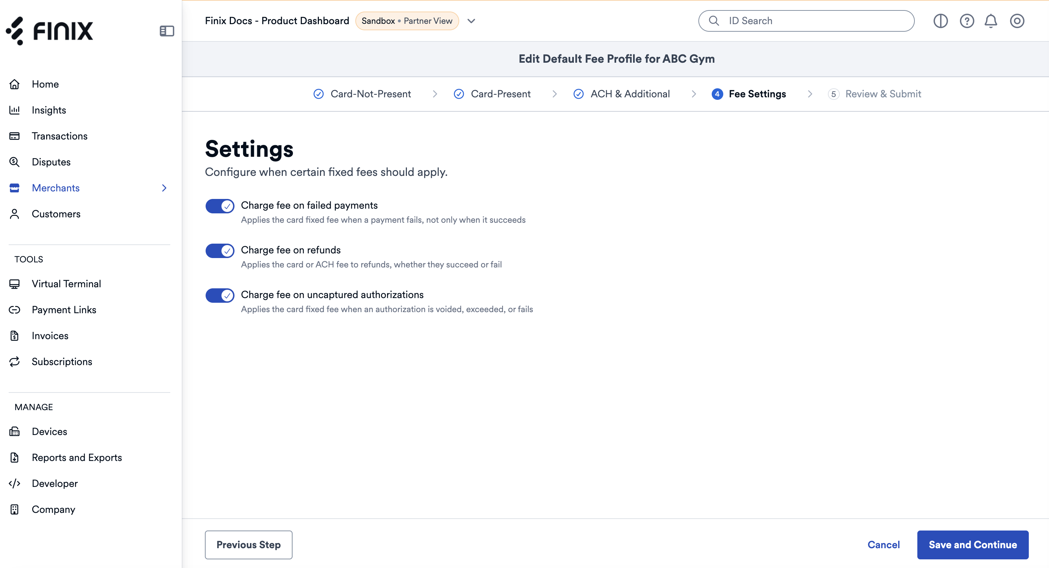Click the Home house icon
Viewport: 1049px width, 568px height.
pos(15,84)
